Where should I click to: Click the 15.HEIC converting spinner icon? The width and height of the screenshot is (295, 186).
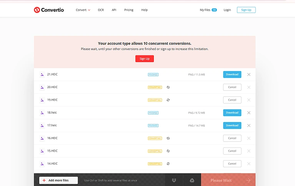(168, 151)
